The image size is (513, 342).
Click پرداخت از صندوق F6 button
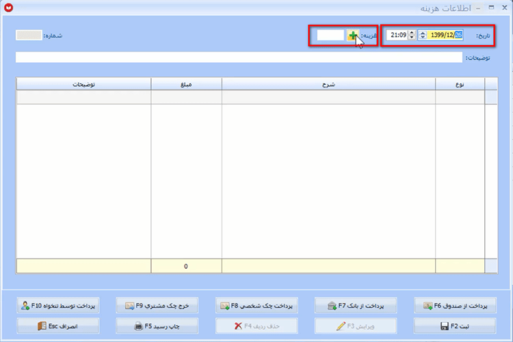[x=455, y=305]
